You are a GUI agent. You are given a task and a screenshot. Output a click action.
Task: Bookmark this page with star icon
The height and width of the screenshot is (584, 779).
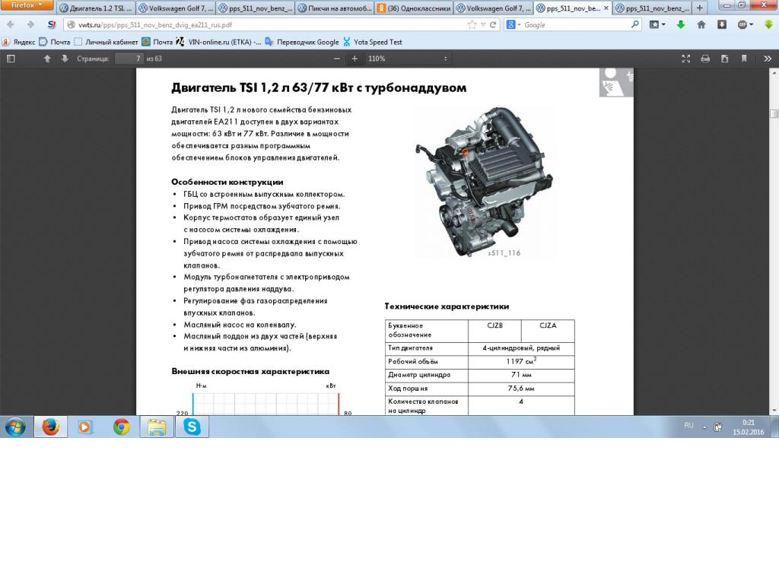click(472, 25)
